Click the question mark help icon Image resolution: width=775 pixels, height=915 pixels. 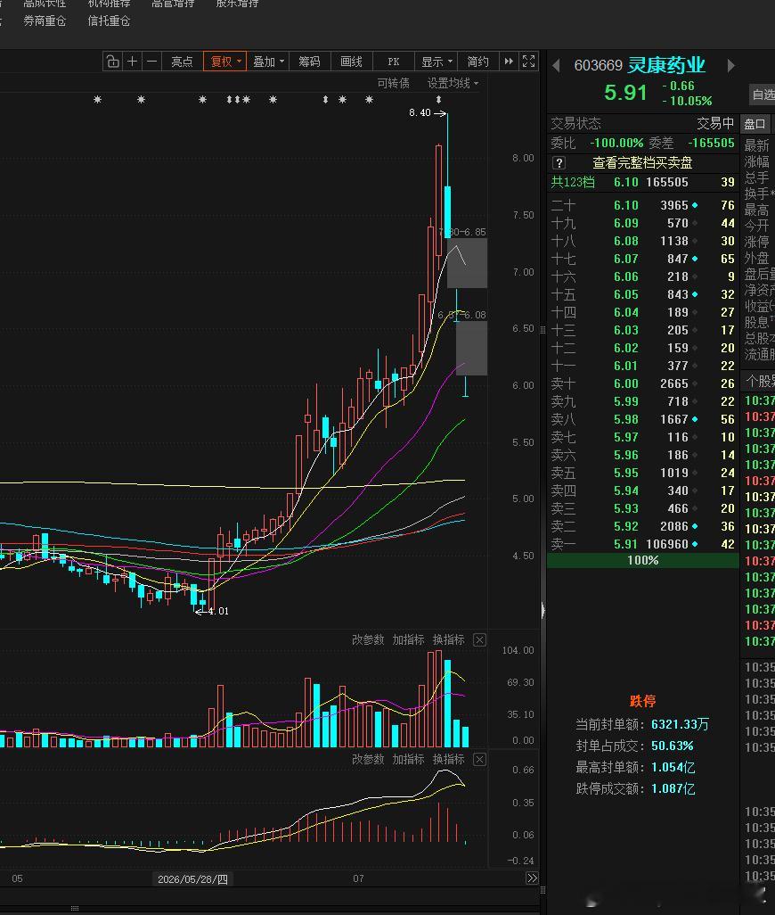point(559,163)
